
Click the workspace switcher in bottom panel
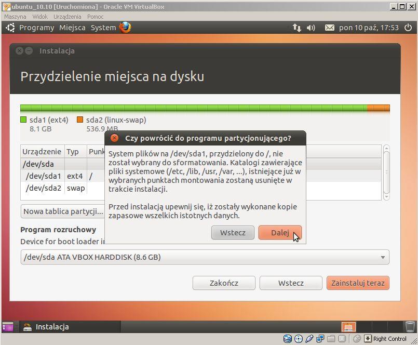tap(371, 327)
